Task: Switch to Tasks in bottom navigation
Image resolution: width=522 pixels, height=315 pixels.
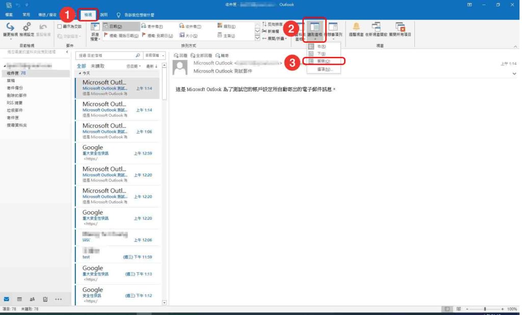Action: 45,299
